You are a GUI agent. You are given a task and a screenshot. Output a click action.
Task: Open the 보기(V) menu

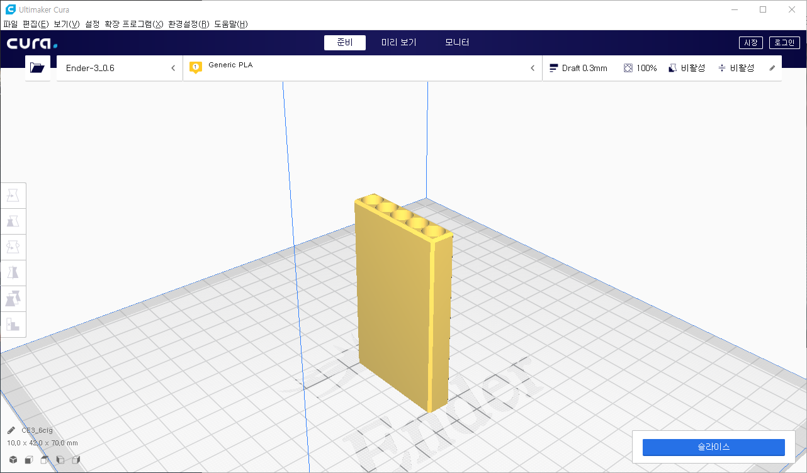coord(67,24)
